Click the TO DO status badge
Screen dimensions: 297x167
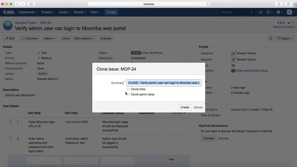click(x=136, y=53)
